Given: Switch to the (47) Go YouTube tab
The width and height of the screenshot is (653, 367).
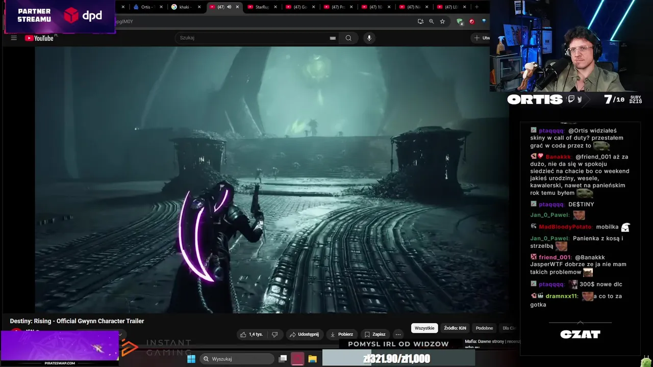Looking at the screenshot, I should tap(300, 7).
